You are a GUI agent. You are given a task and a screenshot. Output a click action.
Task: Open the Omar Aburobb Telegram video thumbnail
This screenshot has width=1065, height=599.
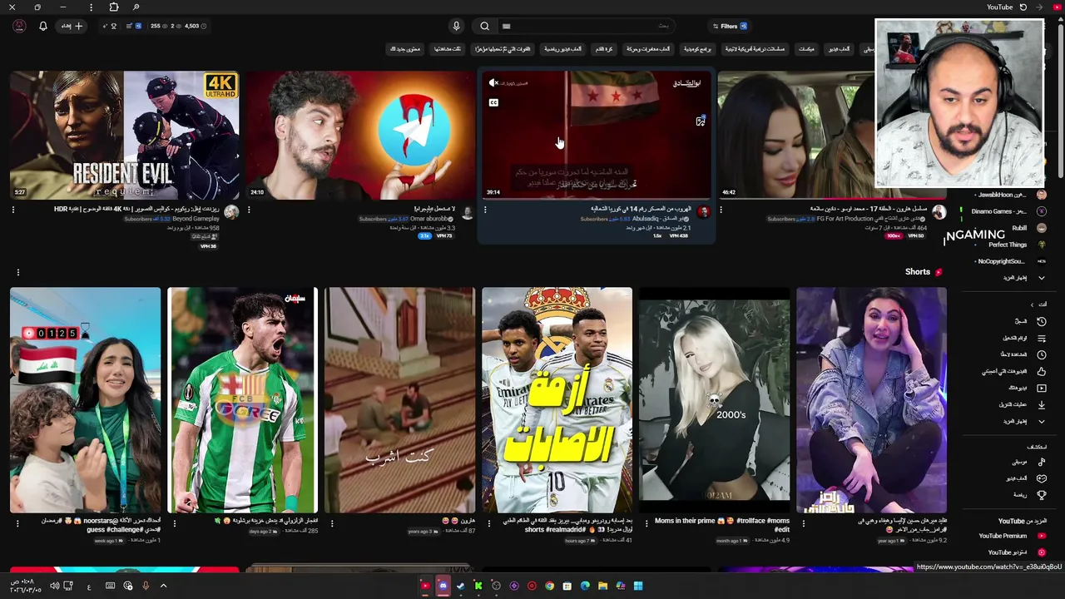(359, 135)
